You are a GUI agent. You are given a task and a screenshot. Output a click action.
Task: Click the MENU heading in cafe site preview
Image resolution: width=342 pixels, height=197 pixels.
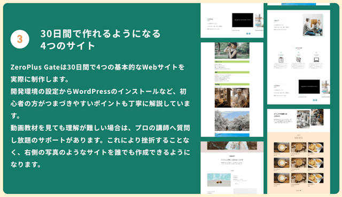(299, 138)
